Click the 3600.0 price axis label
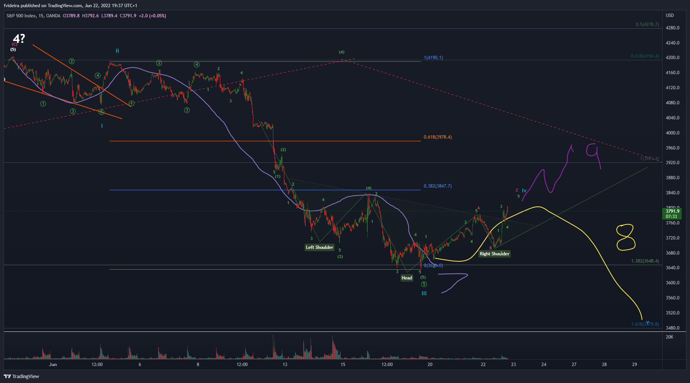The width and height of the screenshot is (690, 383). coord(672,283)
